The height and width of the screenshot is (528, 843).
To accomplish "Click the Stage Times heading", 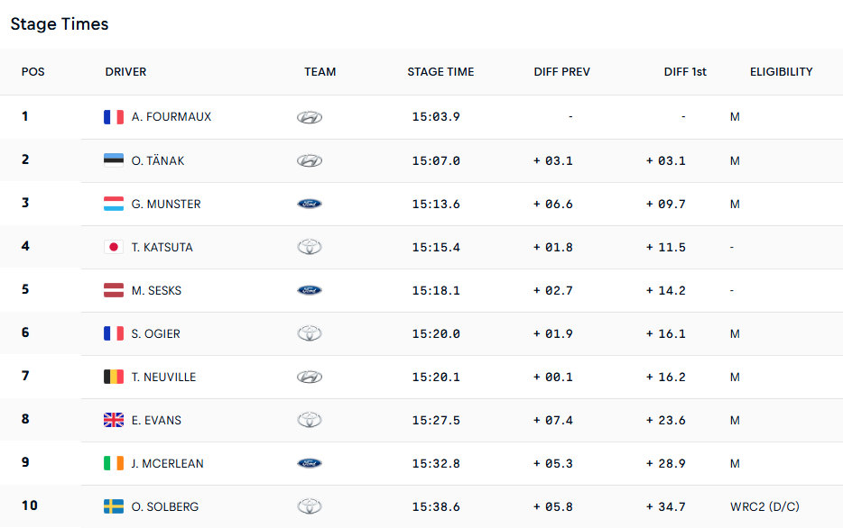I will pos(60,24).
